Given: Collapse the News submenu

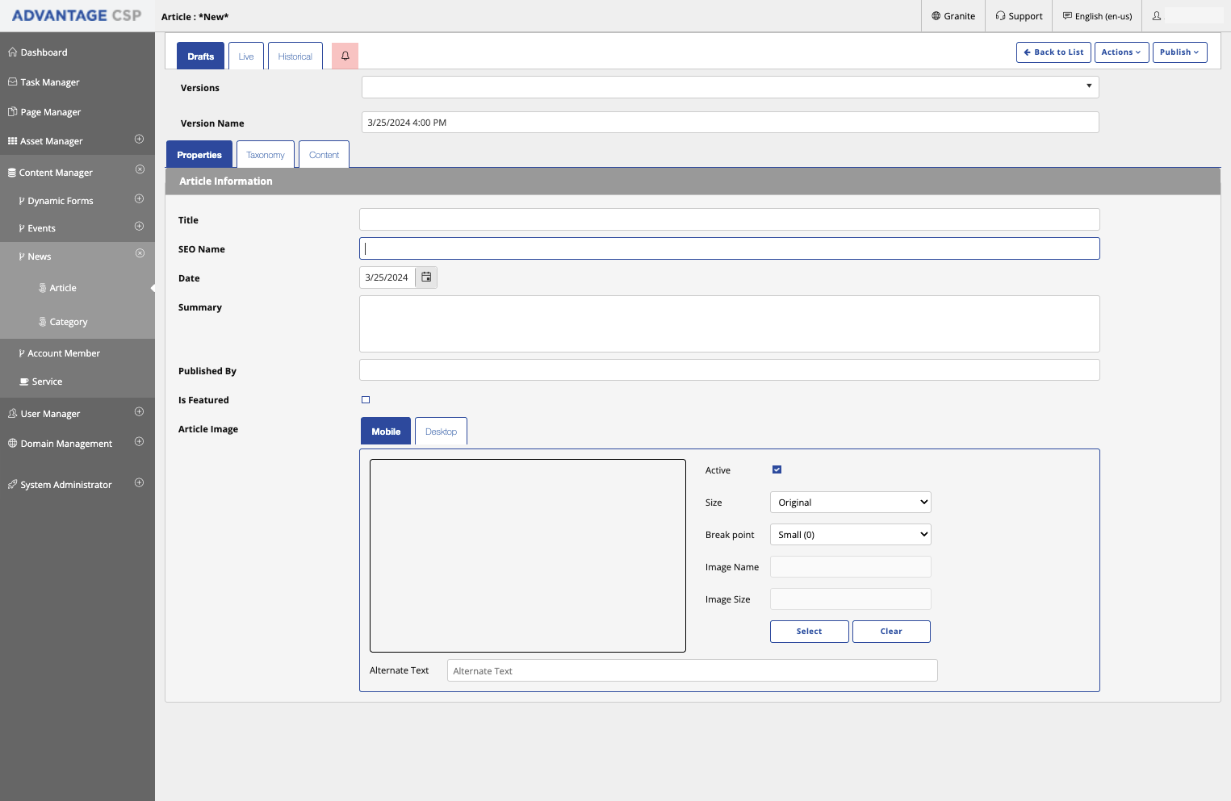Looking at the screenshot, I should pyautogui.click(x=140, y=253).
